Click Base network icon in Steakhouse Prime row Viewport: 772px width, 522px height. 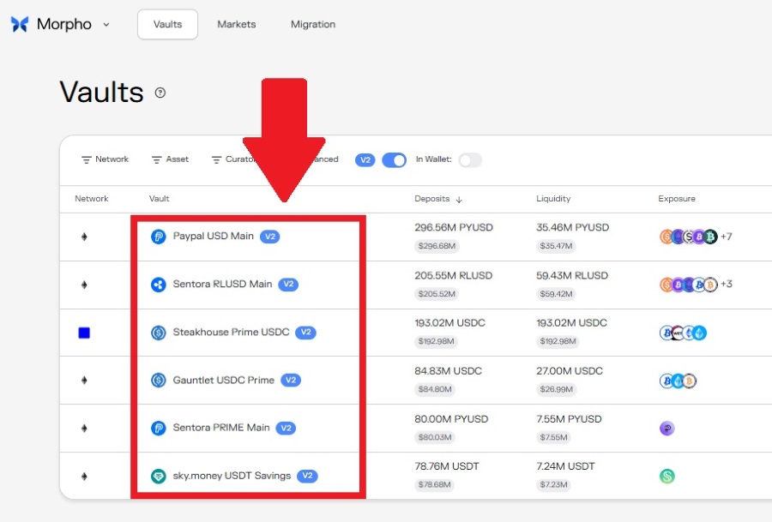click(x=84, y=333)
